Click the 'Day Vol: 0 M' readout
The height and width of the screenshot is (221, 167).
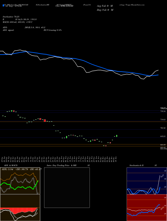tap(105, 10)
